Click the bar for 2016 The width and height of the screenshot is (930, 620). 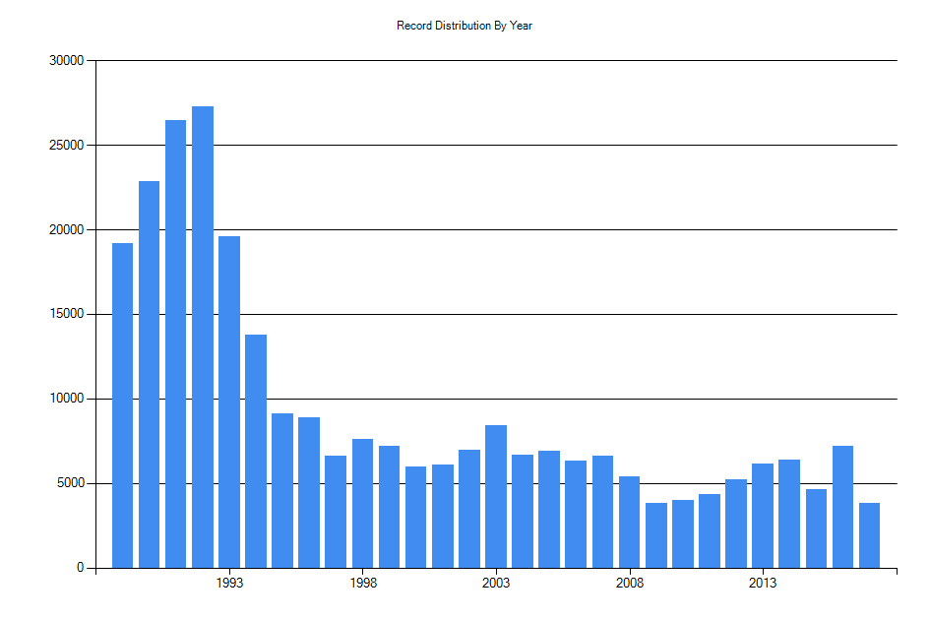point(842,507)
